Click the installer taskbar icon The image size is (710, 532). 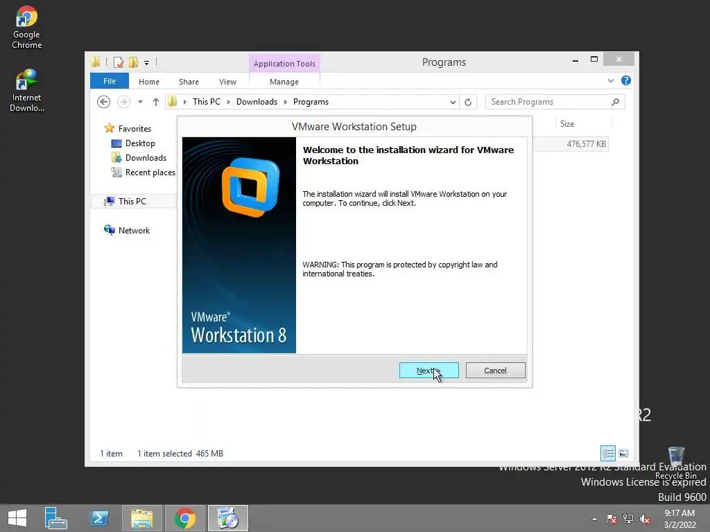tap(227, 518)
